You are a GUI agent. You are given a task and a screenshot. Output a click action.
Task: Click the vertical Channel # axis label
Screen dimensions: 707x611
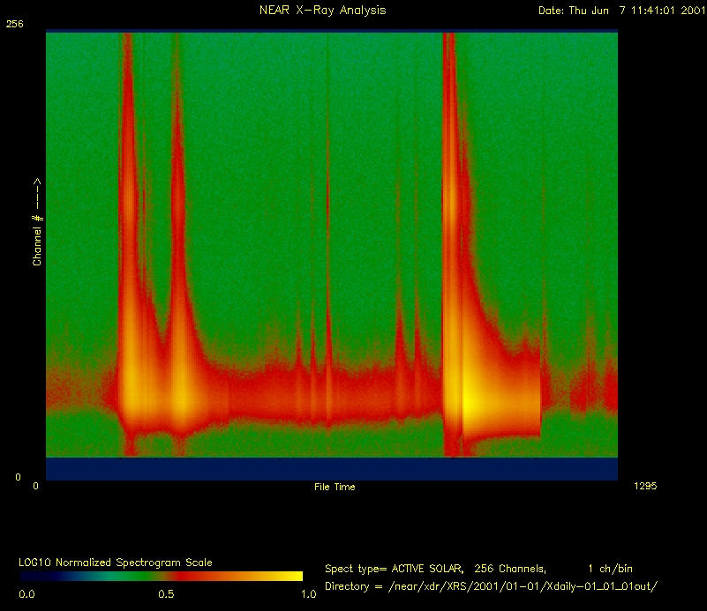coord(37,222)
